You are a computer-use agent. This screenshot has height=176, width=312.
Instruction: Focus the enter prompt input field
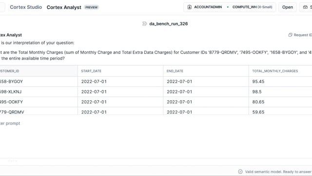[156, 123]
